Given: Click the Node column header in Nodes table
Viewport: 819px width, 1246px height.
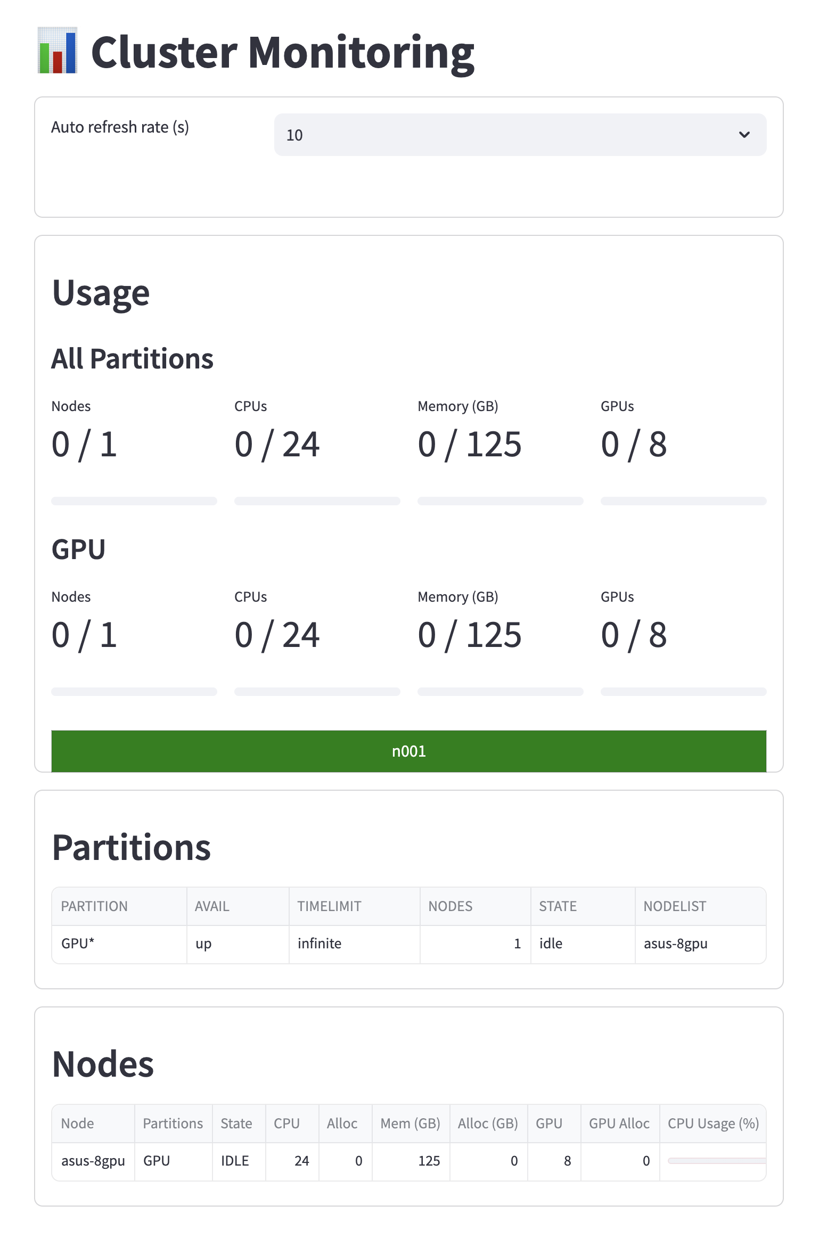Looking at the screenshot, I should [77, 1124].
